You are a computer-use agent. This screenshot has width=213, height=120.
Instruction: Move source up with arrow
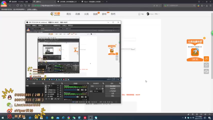(x=55, y=99)
